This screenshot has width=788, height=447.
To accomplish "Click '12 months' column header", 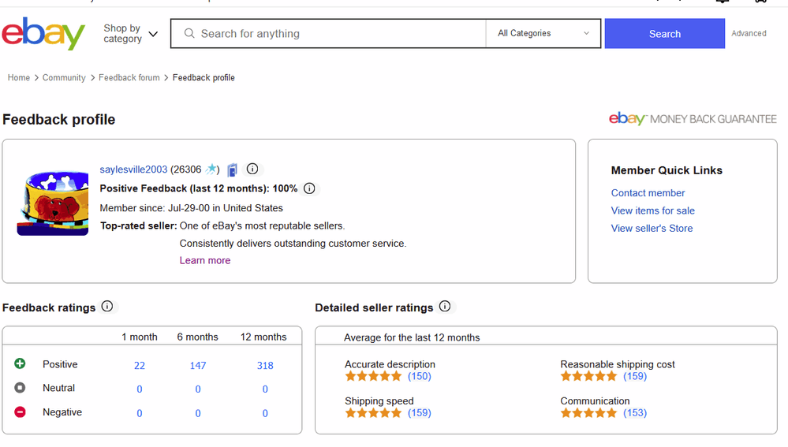I will pos(263,337).
